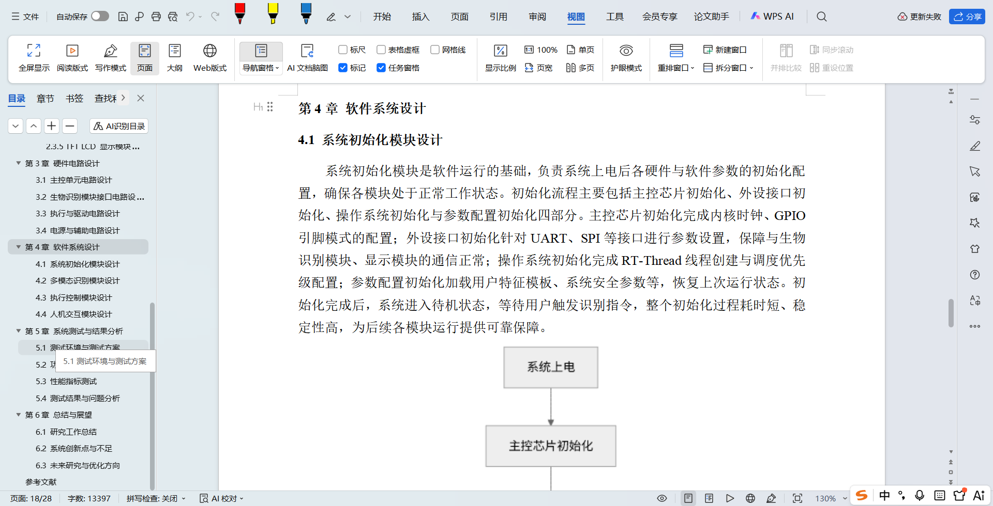Click the 130% zoom level
The height and width of the screenshot is (506, 993).
(x=825, y=498)
